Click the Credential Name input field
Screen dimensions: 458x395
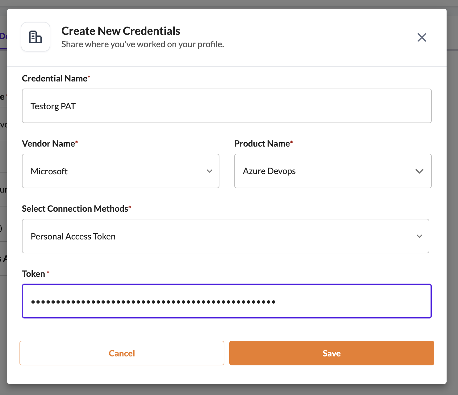coord(227,106)
